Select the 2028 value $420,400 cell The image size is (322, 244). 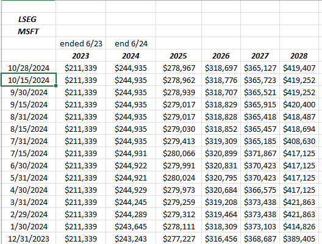pyautogui.click(x=299, y=104)
